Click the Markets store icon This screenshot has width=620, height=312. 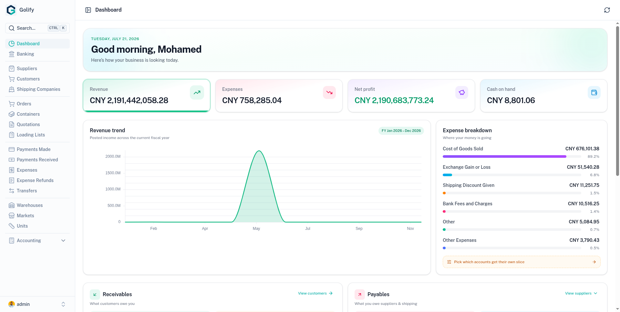click(x=12, y=216)
